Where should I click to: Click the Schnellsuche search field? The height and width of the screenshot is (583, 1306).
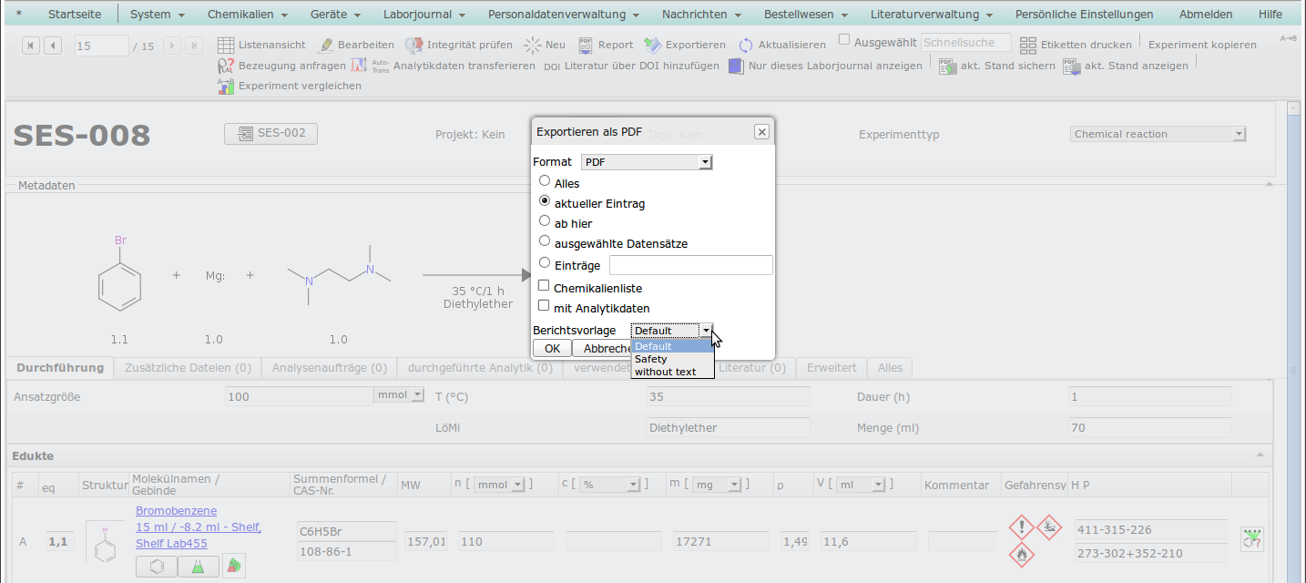965,43
